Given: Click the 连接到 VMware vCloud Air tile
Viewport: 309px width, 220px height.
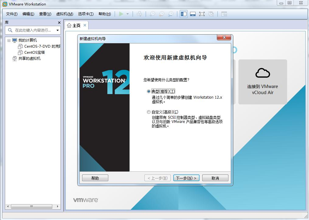Looking at the screenshot, I should click(x=263, y=82).
